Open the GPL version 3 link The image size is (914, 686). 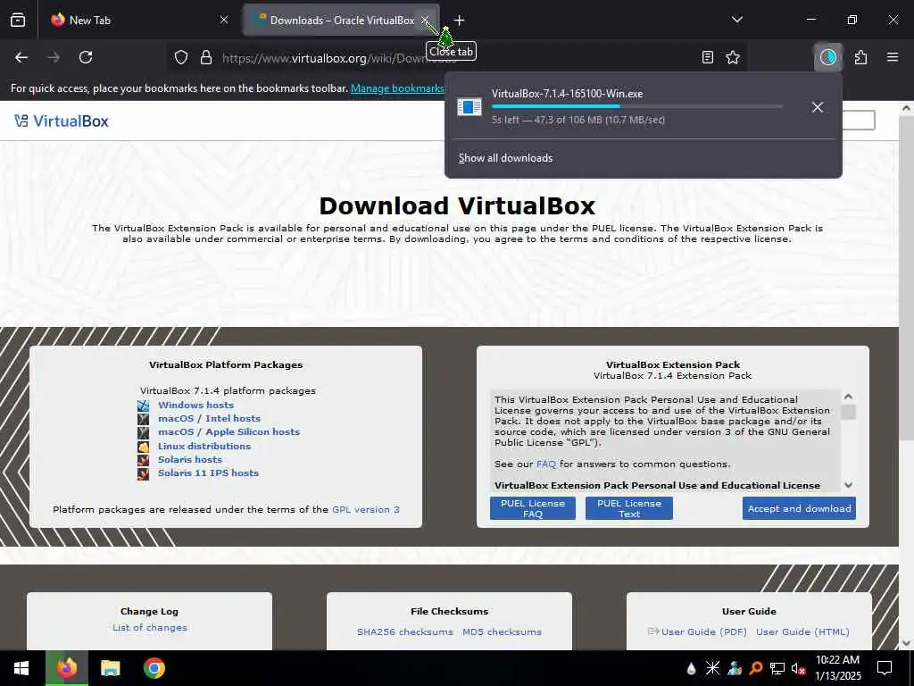[x=365, y=509]
